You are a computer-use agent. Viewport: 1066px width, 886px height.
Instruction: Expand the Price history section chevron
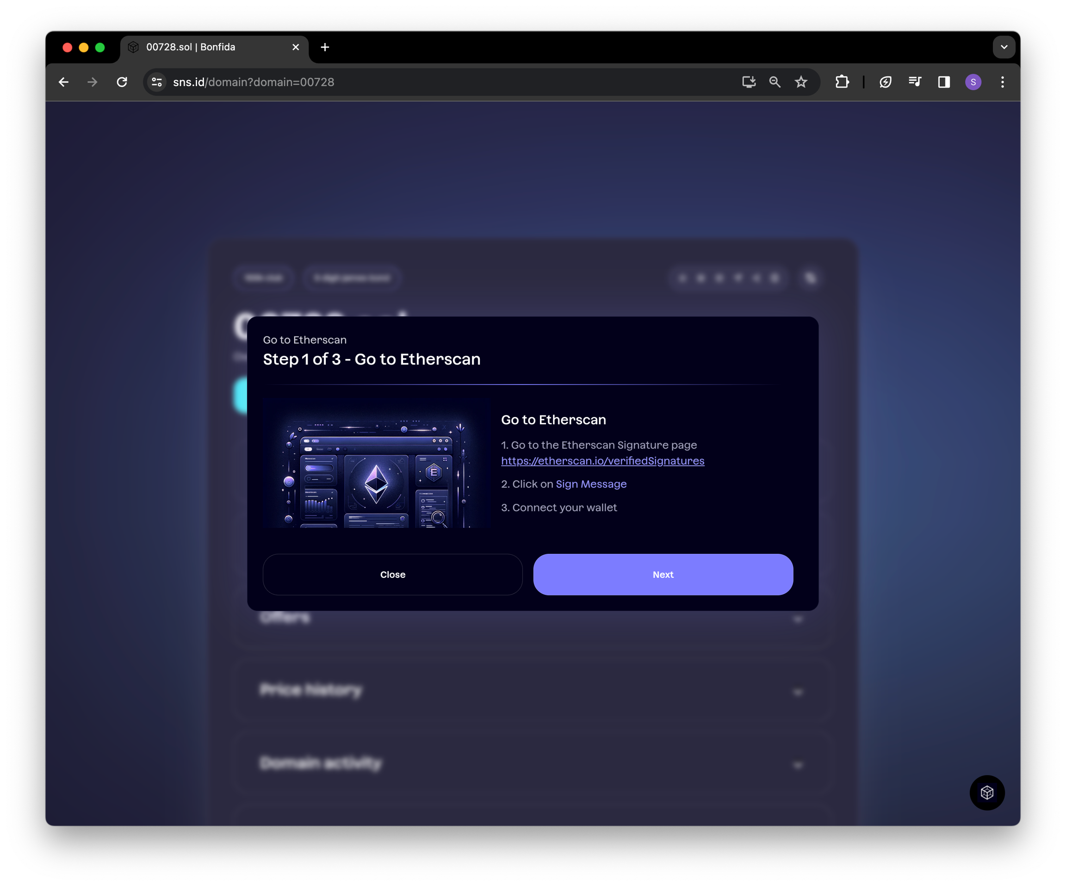798,693
